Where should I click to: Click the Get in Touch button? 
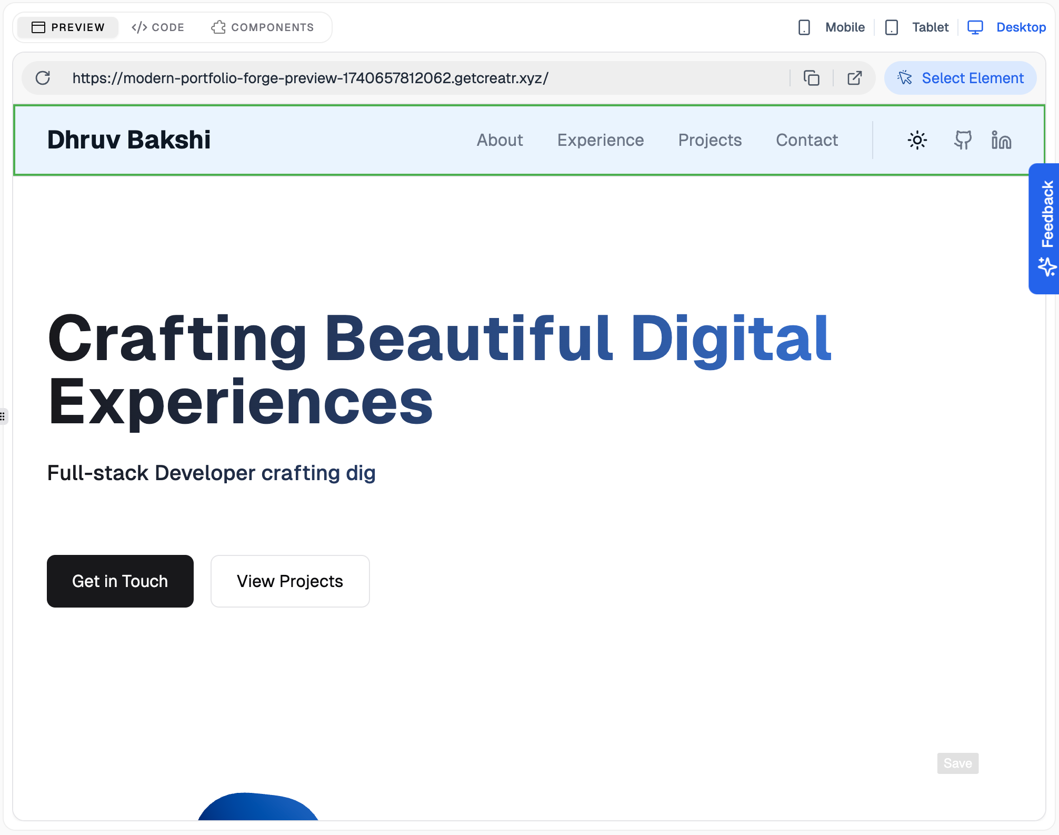click(120, 581)
